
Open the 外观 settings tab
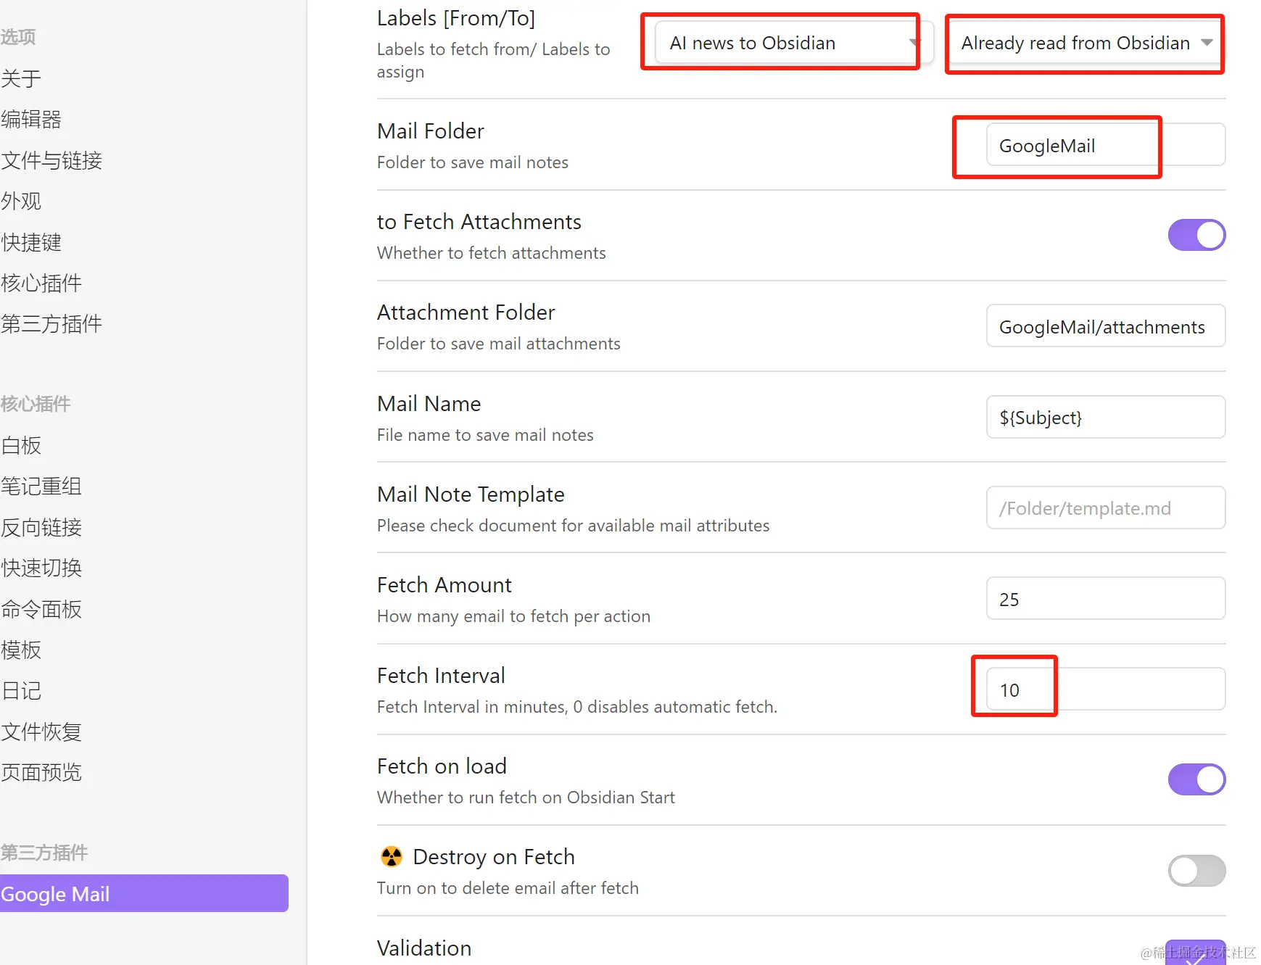[22, 201]
